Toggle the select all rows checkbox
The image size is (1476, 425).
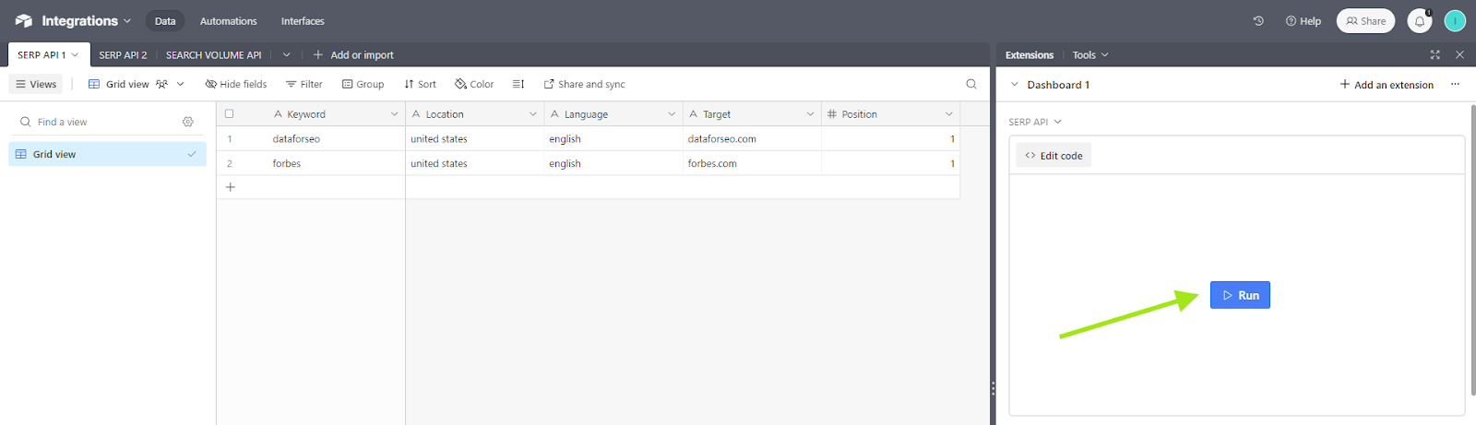229,114
